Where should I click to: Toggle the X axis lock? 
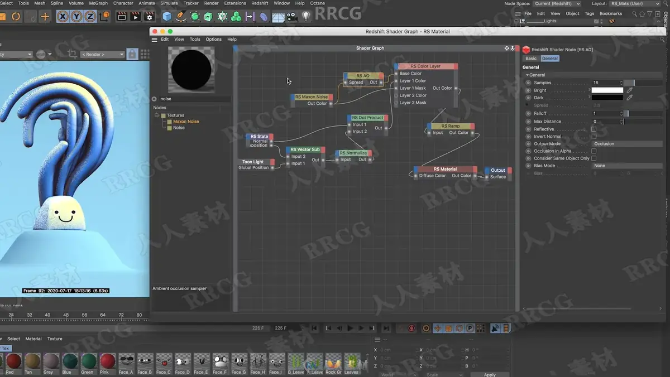[x=63, y=17]
